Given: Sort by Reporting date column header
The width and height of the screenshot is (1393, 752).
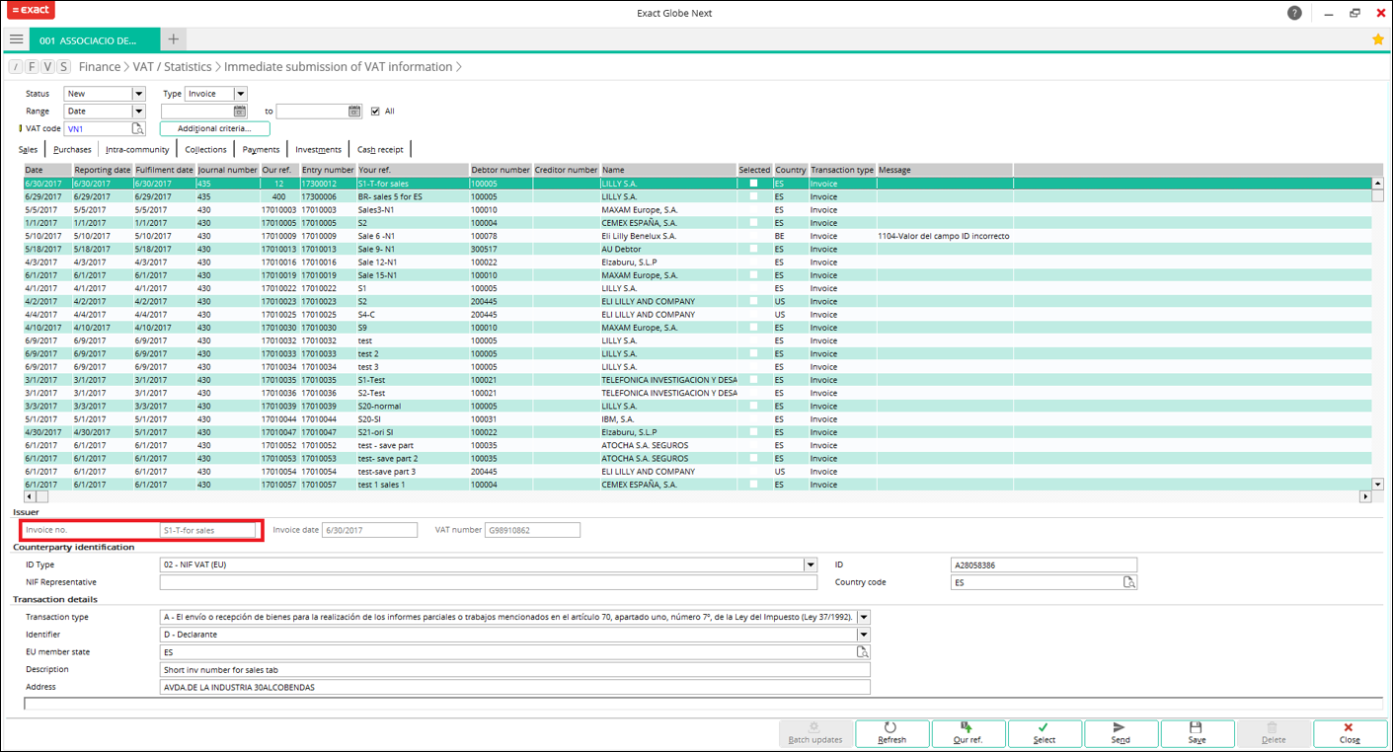Looking at the screenshot, I should coord(103,170).
